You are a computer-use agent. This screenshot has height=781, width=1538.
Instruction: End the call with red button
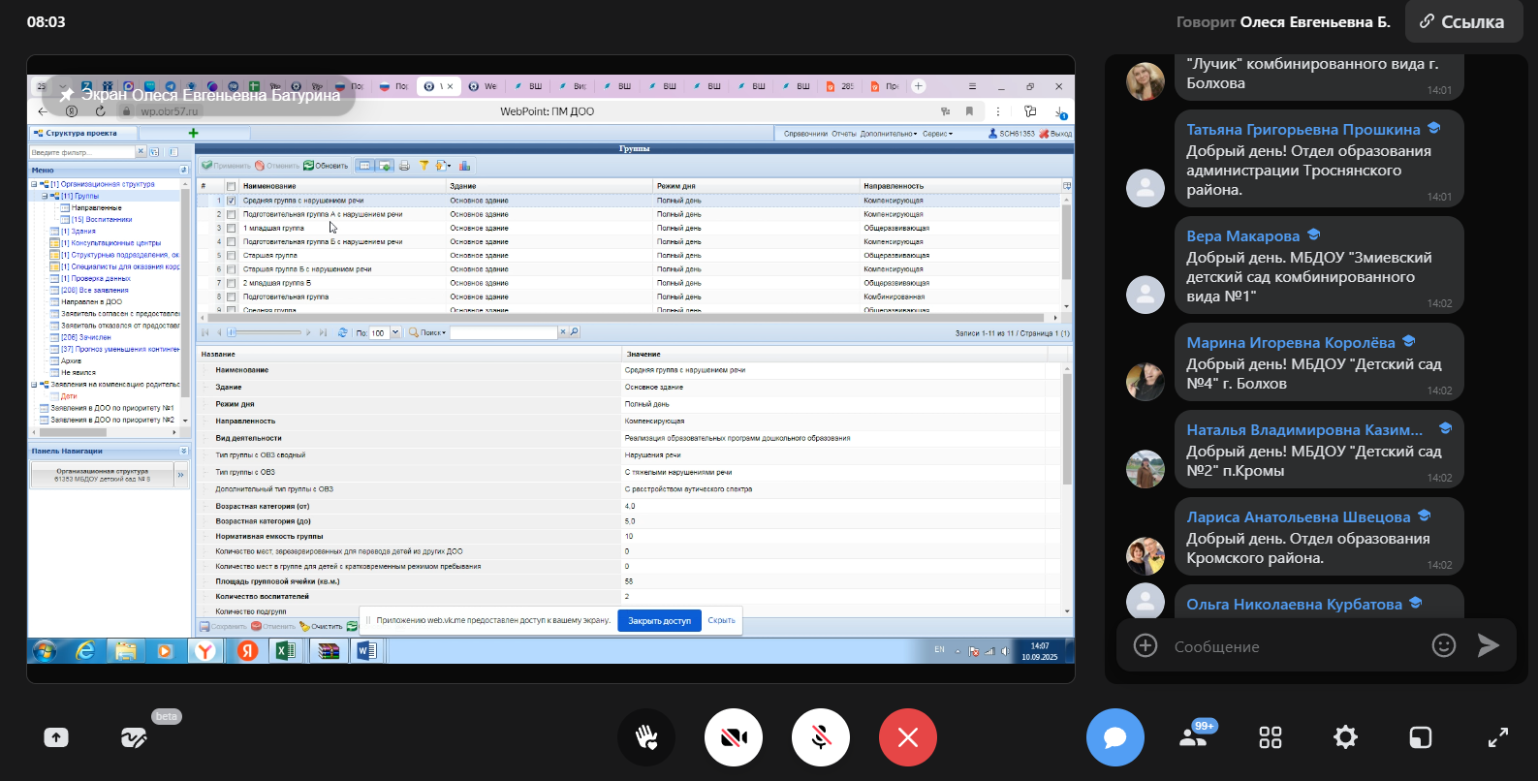[907, 737]
